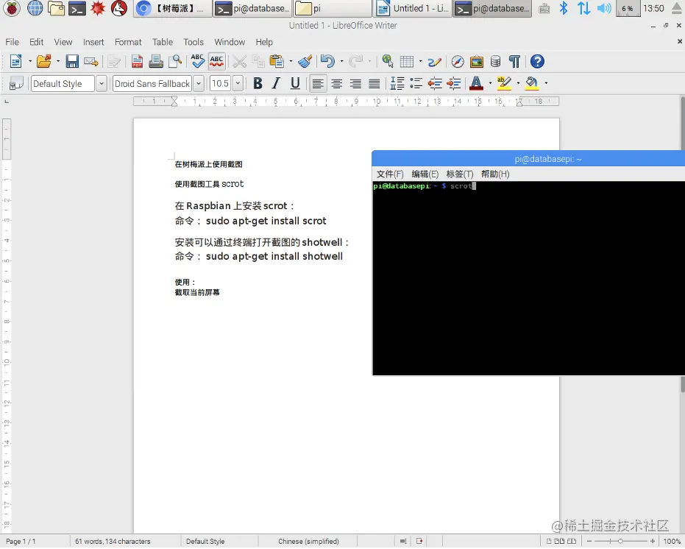This screenshot has width=685, height=549.
Task: Click the New document icon
Action: [15, 61]
